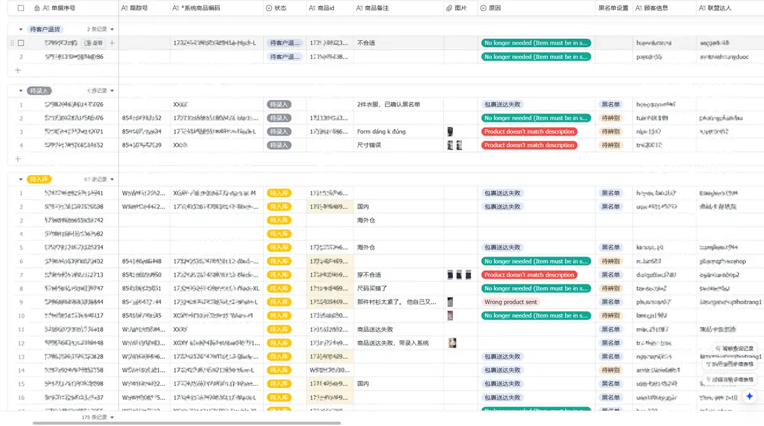Click the yellow 待入库 group label tag
Viewport: 764px width, 426px height.
[39, 179]
